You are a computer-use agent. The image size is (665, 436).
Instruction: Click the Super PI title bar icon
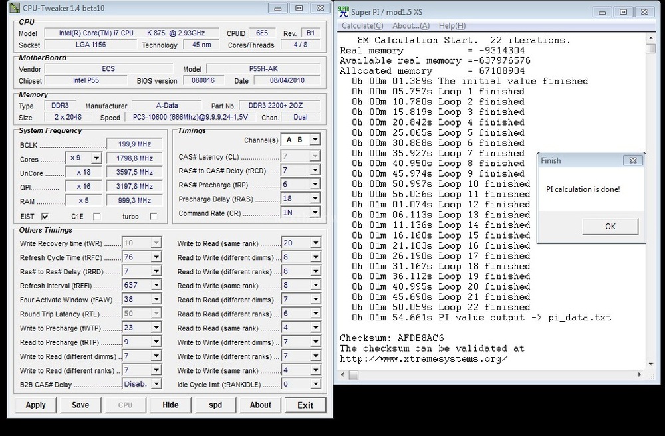(344, 12)
